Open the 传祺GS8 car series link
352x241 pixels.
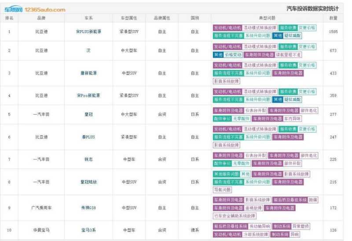(x=88, y=208)
